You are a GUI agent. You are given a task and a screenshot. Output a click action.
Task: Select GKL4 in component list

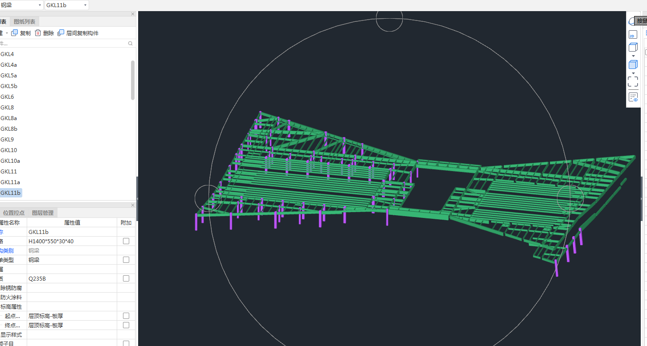point(7,54)
